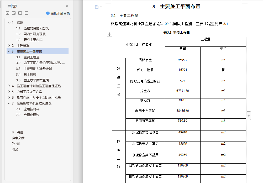263x183 pixels.
Task: Select 4 施工进度计划和施工进度保证措 entry
Action: 38,86
